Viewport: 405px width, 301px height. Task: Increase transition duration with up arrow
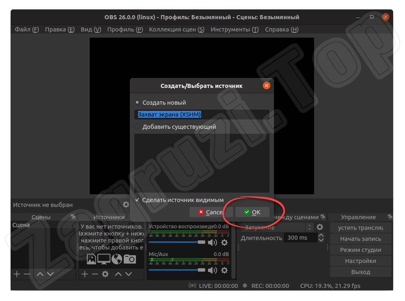[321, 235]
